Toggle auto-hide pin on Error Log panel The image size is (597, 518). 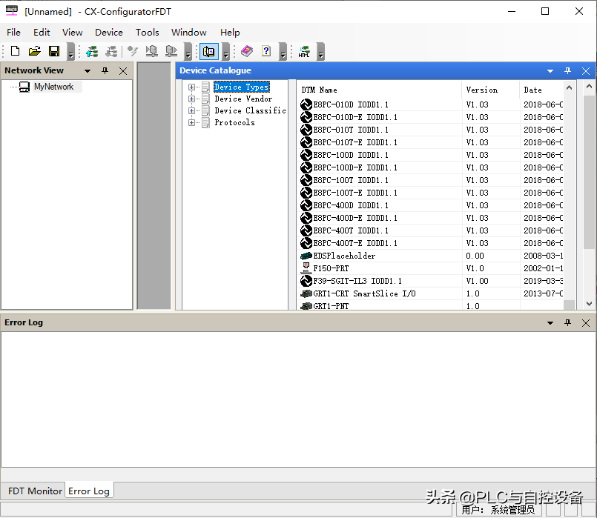tap(567, 323)
